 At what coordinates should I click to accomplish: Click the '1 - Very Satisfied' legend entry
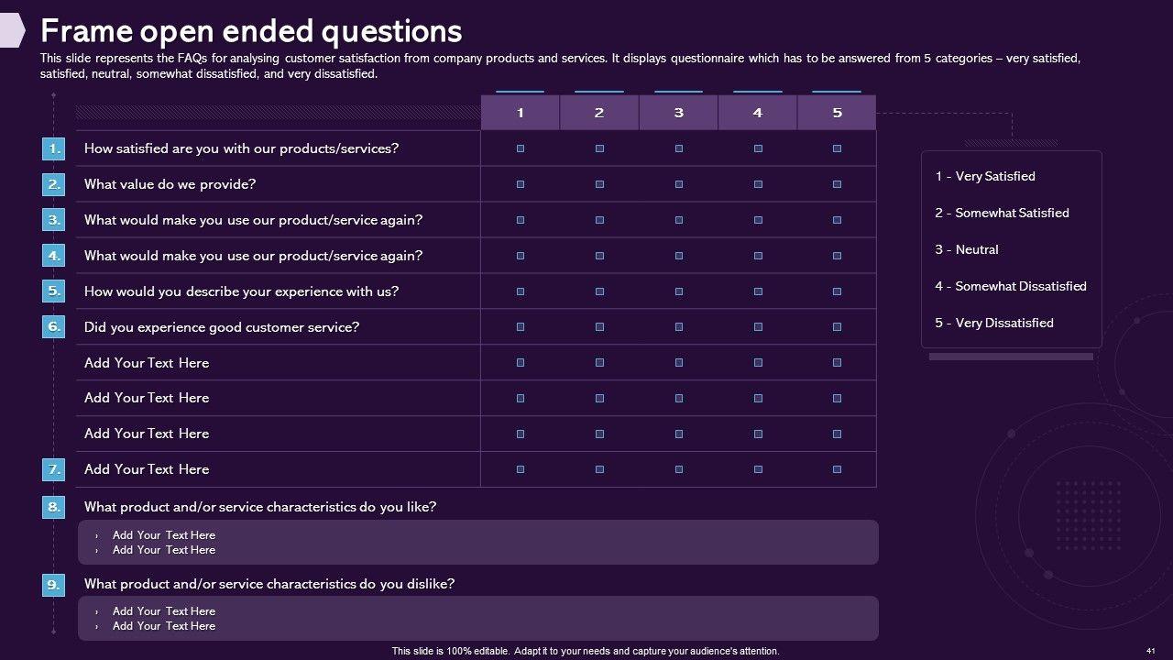point(985,176)
